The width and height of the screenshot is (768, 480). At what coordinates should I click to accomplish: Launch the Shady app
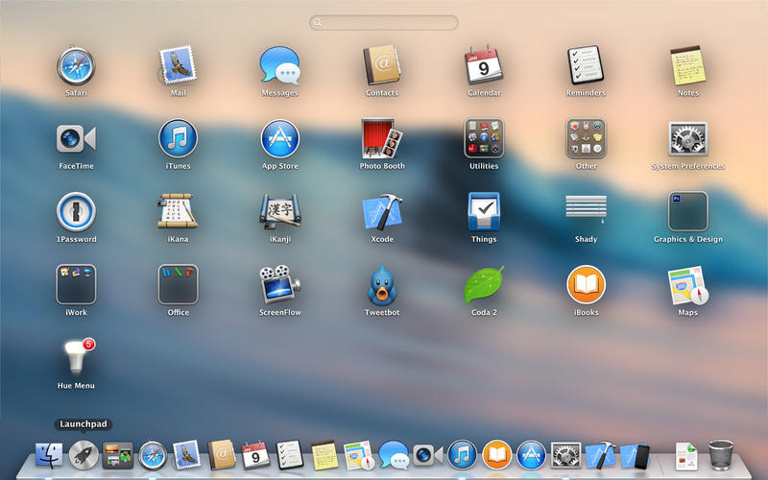(586, 209)
